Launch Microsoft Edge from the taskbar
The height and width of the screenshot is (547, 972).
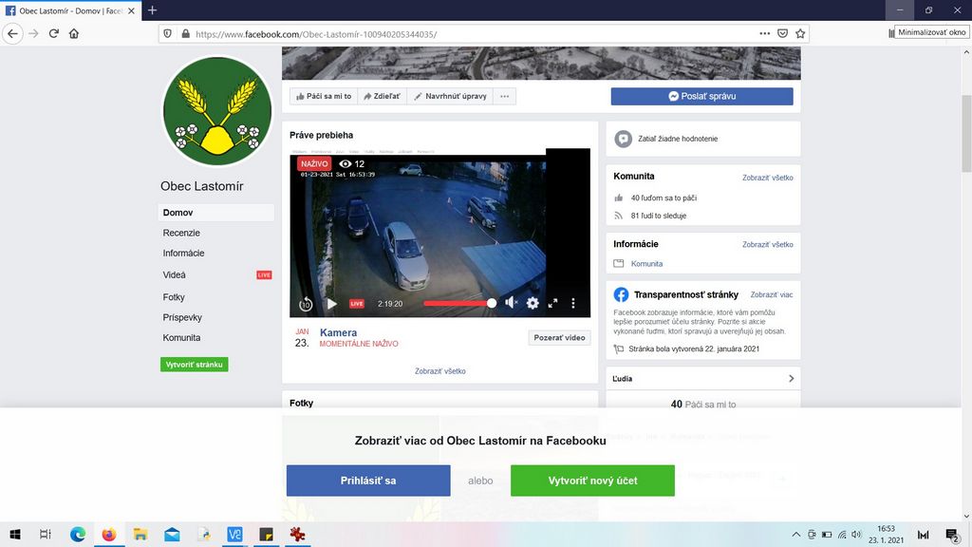pyautogui.click(x=78, y=534)
